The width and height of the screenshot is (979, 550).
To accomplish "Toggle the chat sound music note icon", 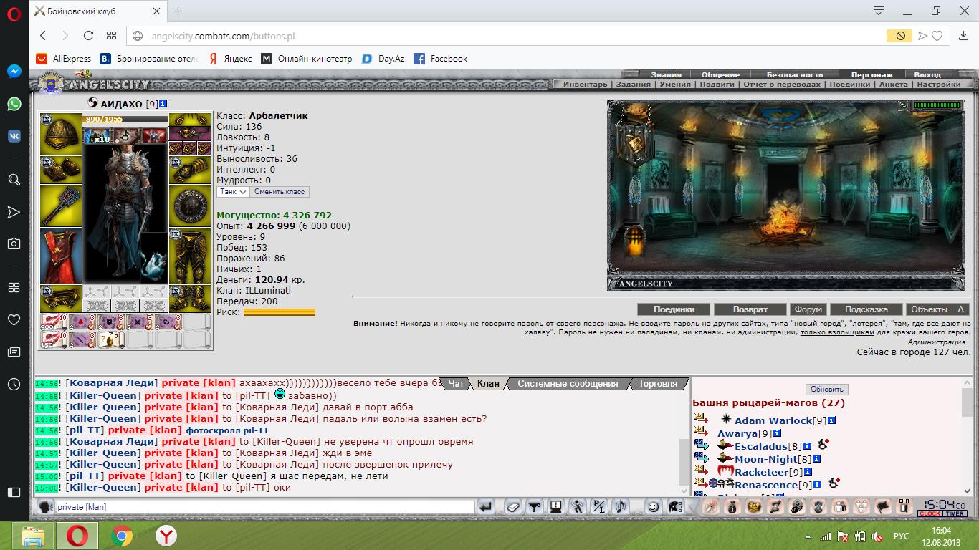I will pyautogui.click(x=621, y=507).
